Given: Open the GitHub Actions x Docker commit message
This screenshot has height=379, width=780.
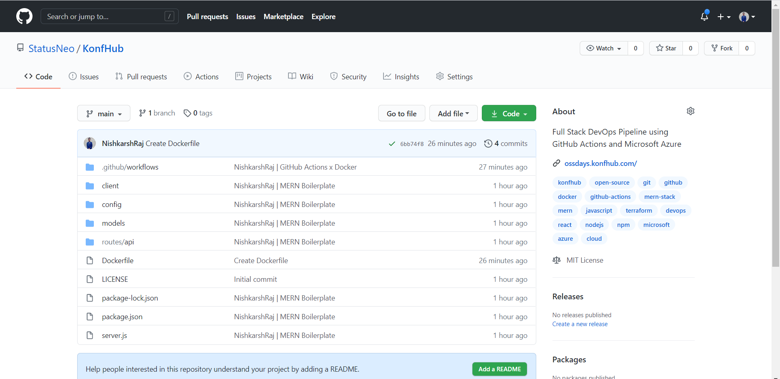Looking at the screenshot, I should point(295,167).
